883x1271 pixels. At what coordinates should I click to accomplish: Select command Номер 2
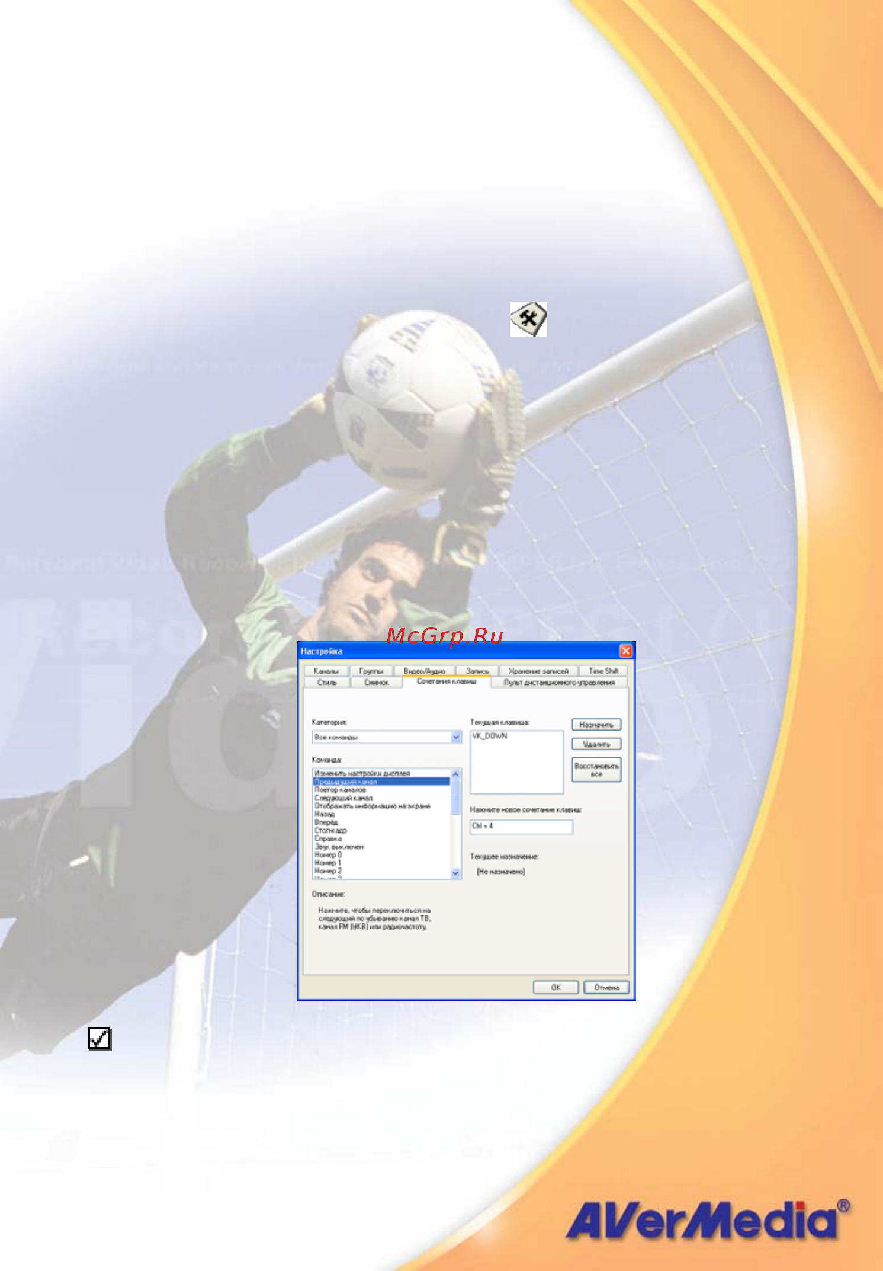pos(381,871)
